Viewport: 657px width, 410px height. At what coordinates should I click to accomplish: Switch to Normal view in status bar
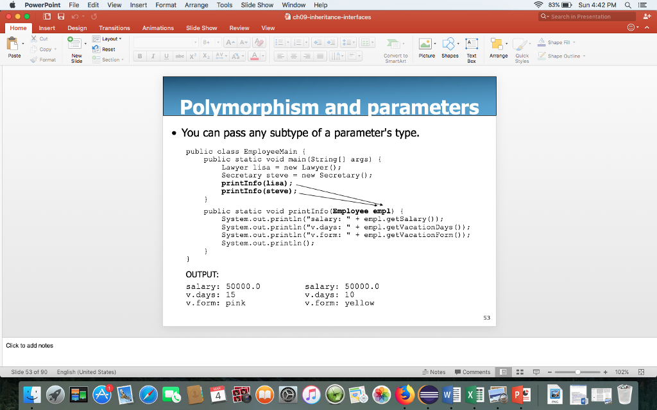tap(503, 372)
